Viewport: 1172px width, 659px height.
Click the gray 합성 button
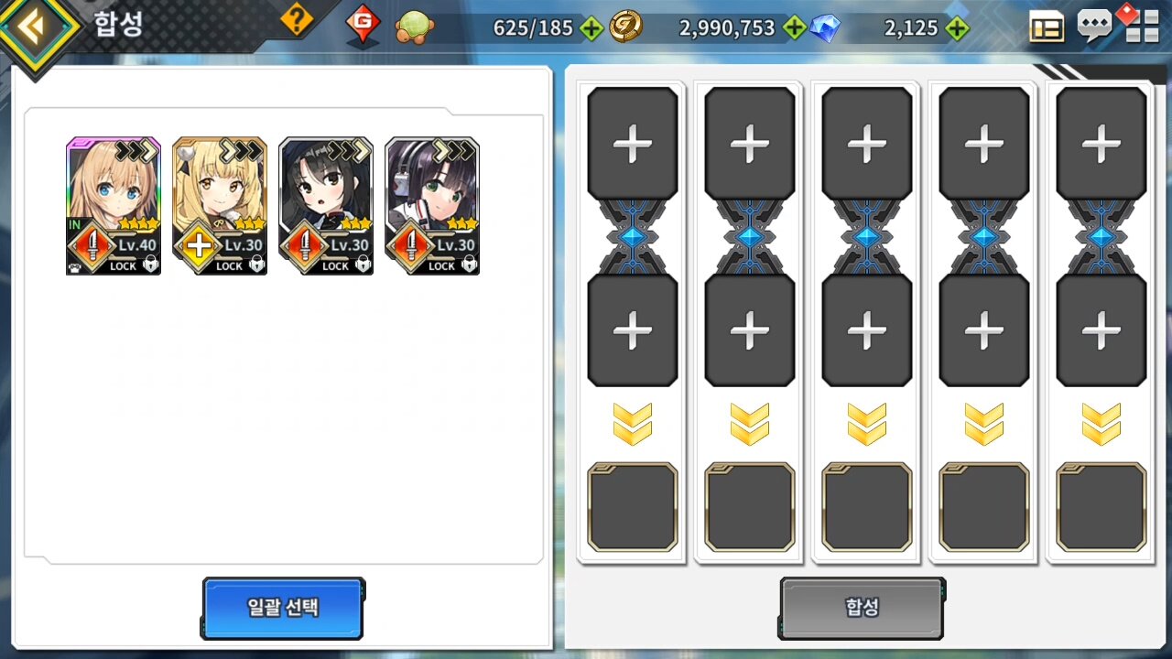pyautogui.click(x=862, y=608)
